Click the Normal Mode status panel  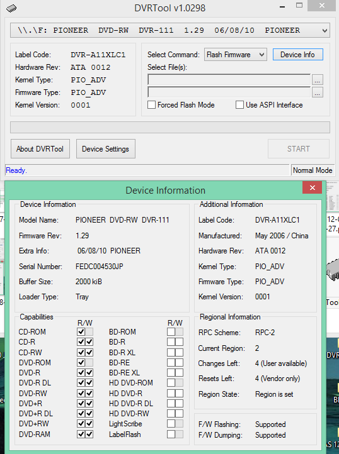point(313,170)
